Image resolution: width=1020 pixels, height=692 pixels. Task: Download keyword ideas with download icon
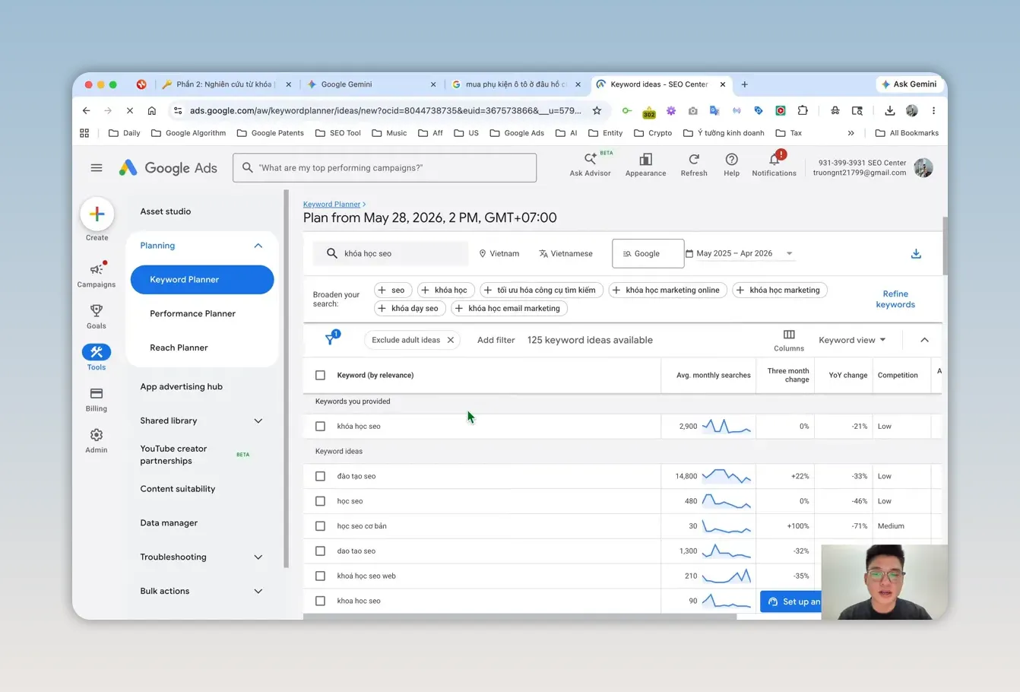pyautogui.click(x=916, y=254)
